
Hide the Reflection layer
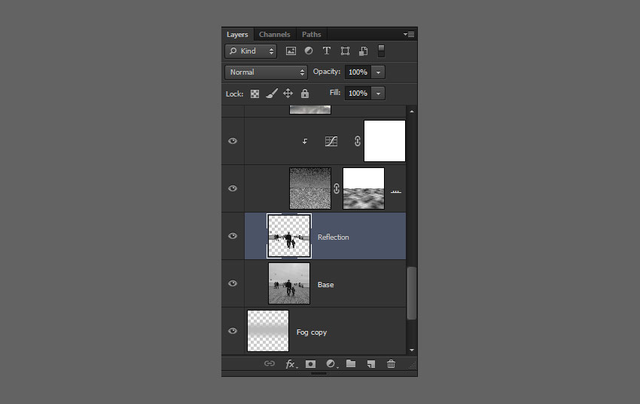[233, 236]
